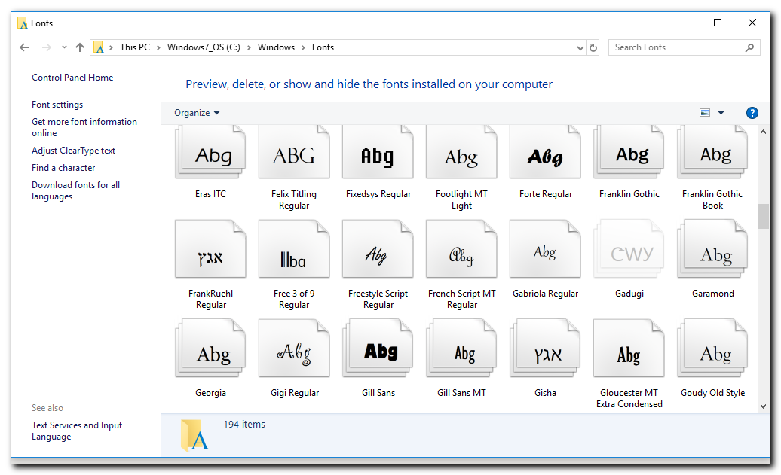Image resolution: width=781 pixels, height=475 pixels.
Task: Refresh the Fonts folder view
Action: (x=593, y=47)
